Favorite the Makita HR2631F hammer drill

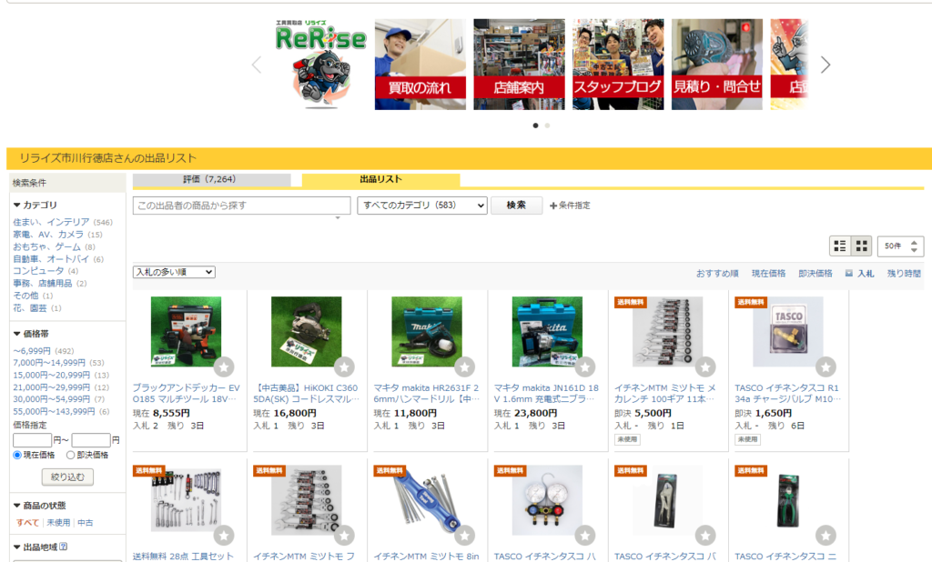point(464,366)
